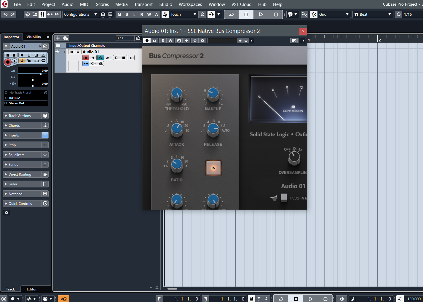Switch to the Editor tab at bottom

click(32, 289)
